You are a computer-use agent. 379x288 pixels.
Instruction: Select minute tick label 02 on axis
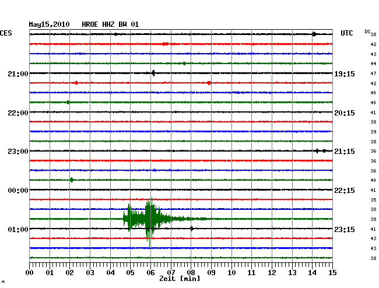[x=69, y=272]
